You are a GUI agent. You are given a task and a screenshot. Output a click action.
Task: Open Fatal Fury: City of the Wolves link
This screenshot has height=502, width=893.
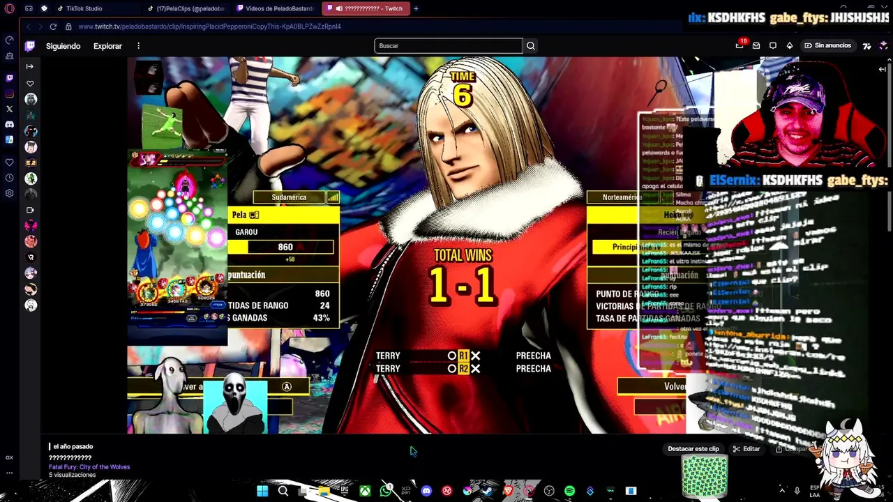[x=89, y=466]
